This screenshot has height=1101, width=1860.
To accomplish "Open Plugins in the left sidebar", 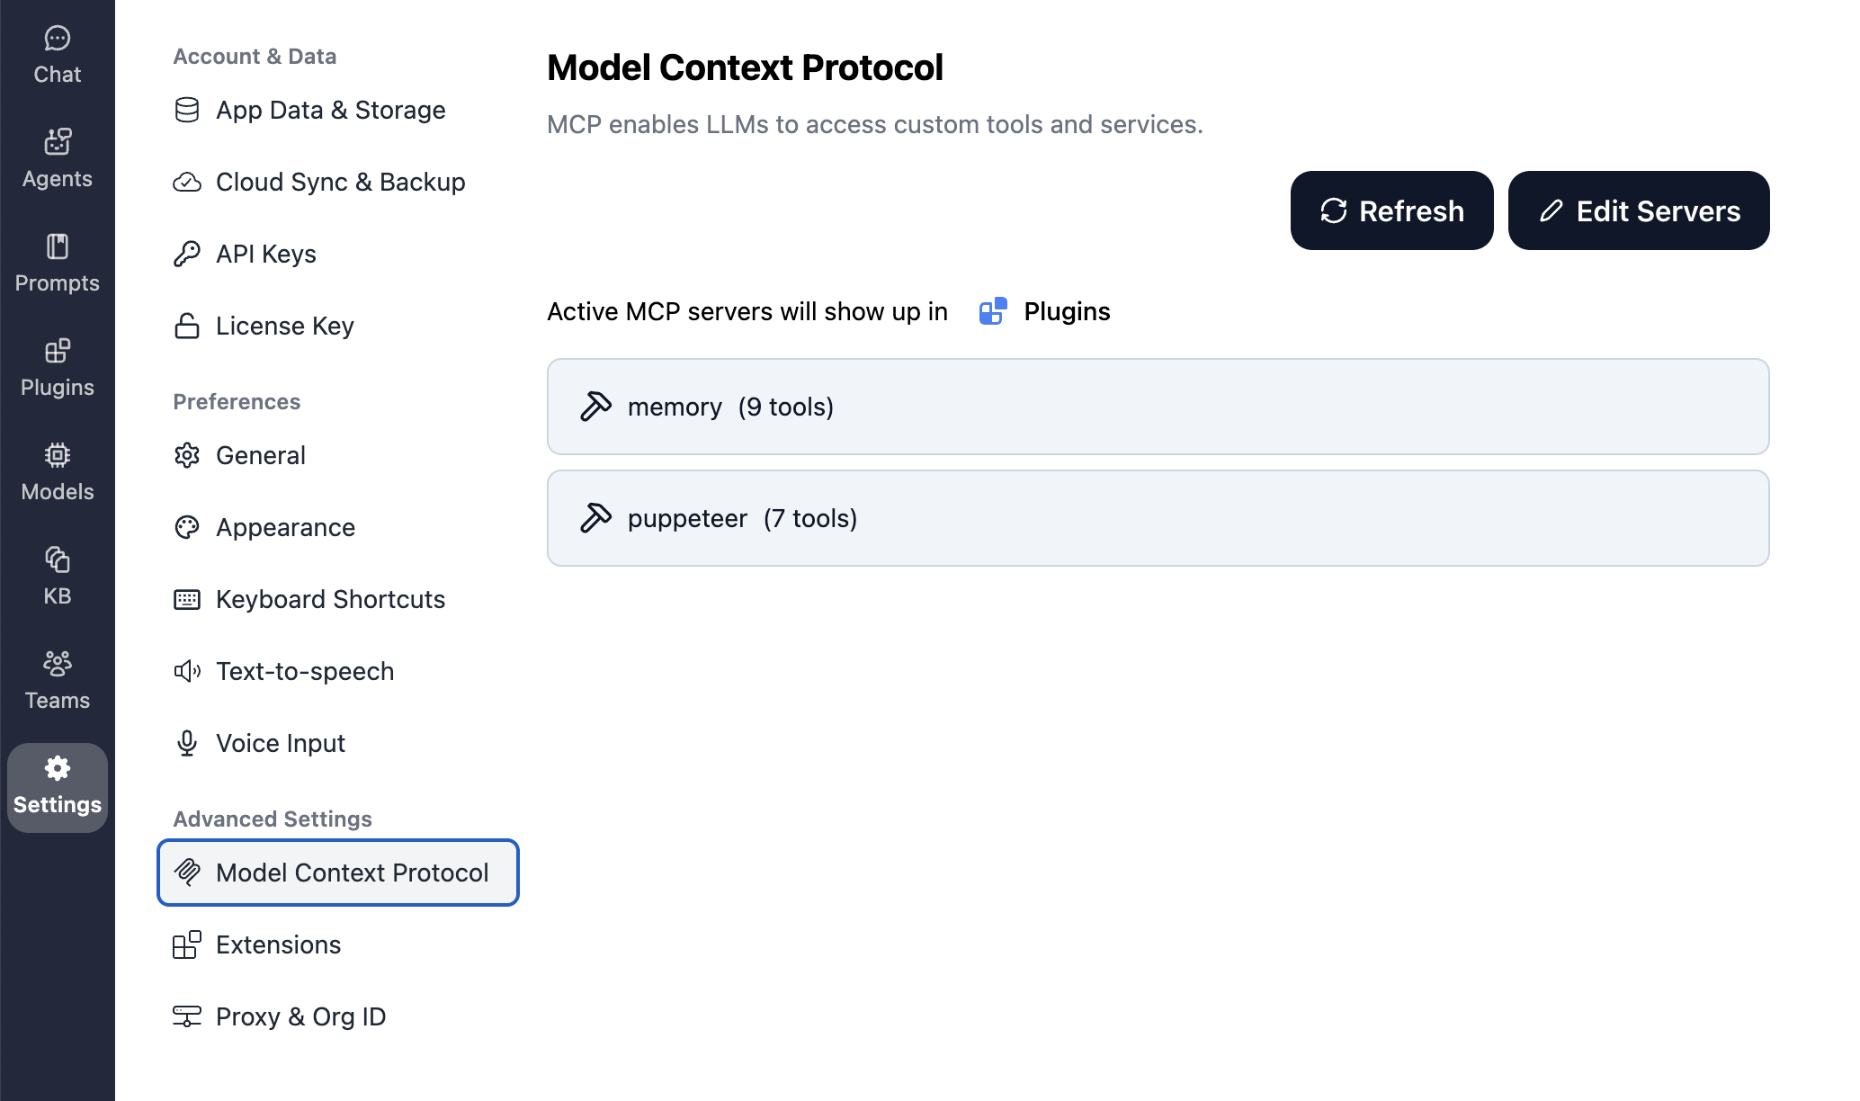I will click(58, 367).
